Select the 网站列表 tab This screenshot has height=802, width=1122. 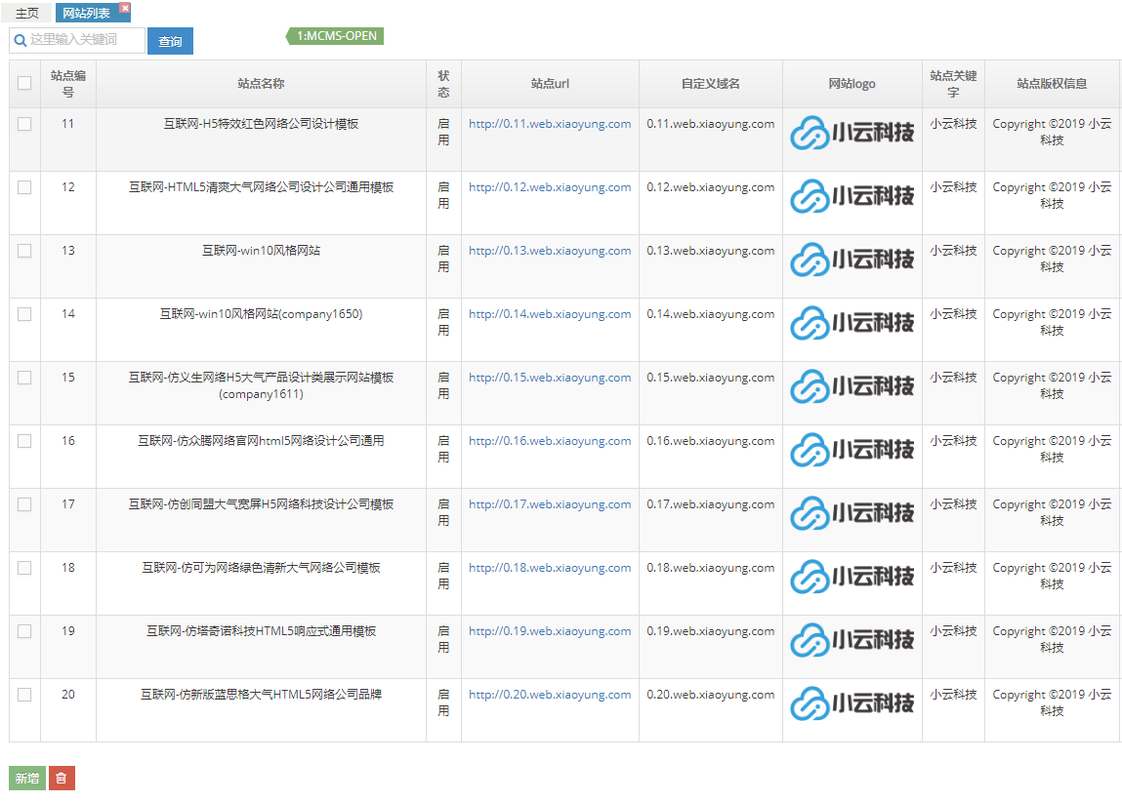pos(87,13)
